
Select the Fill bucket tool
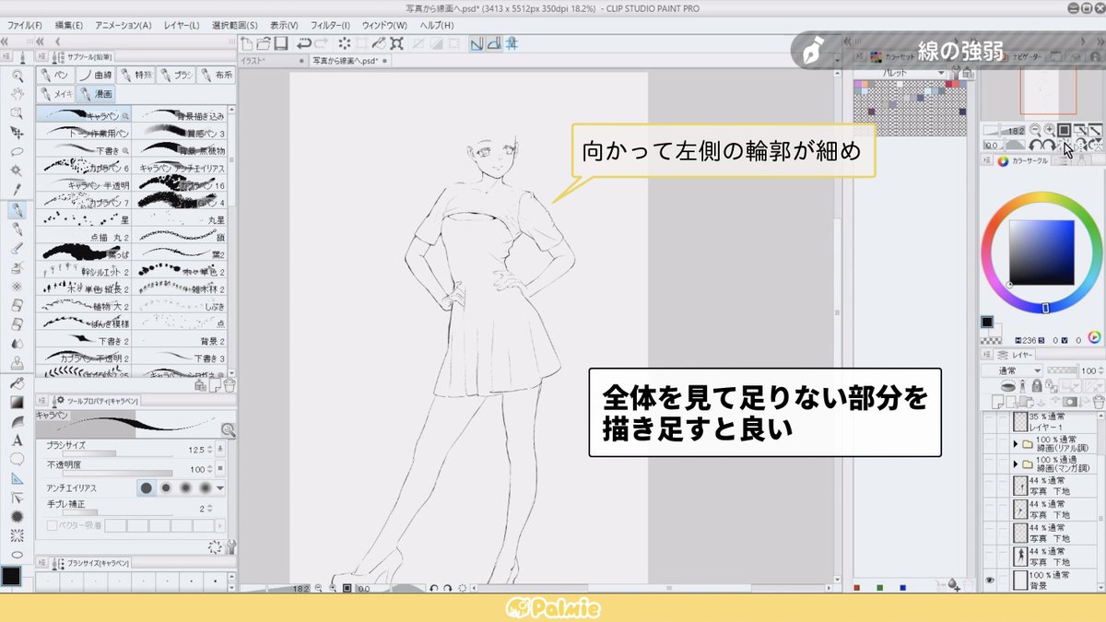click(x=16, y=382)
